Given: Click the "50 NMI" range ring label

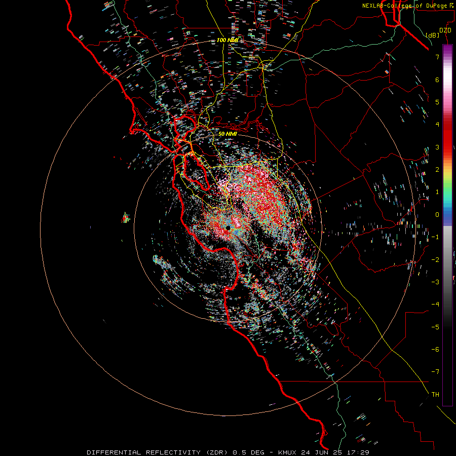Looking at the screenshot, I should 227,134.
